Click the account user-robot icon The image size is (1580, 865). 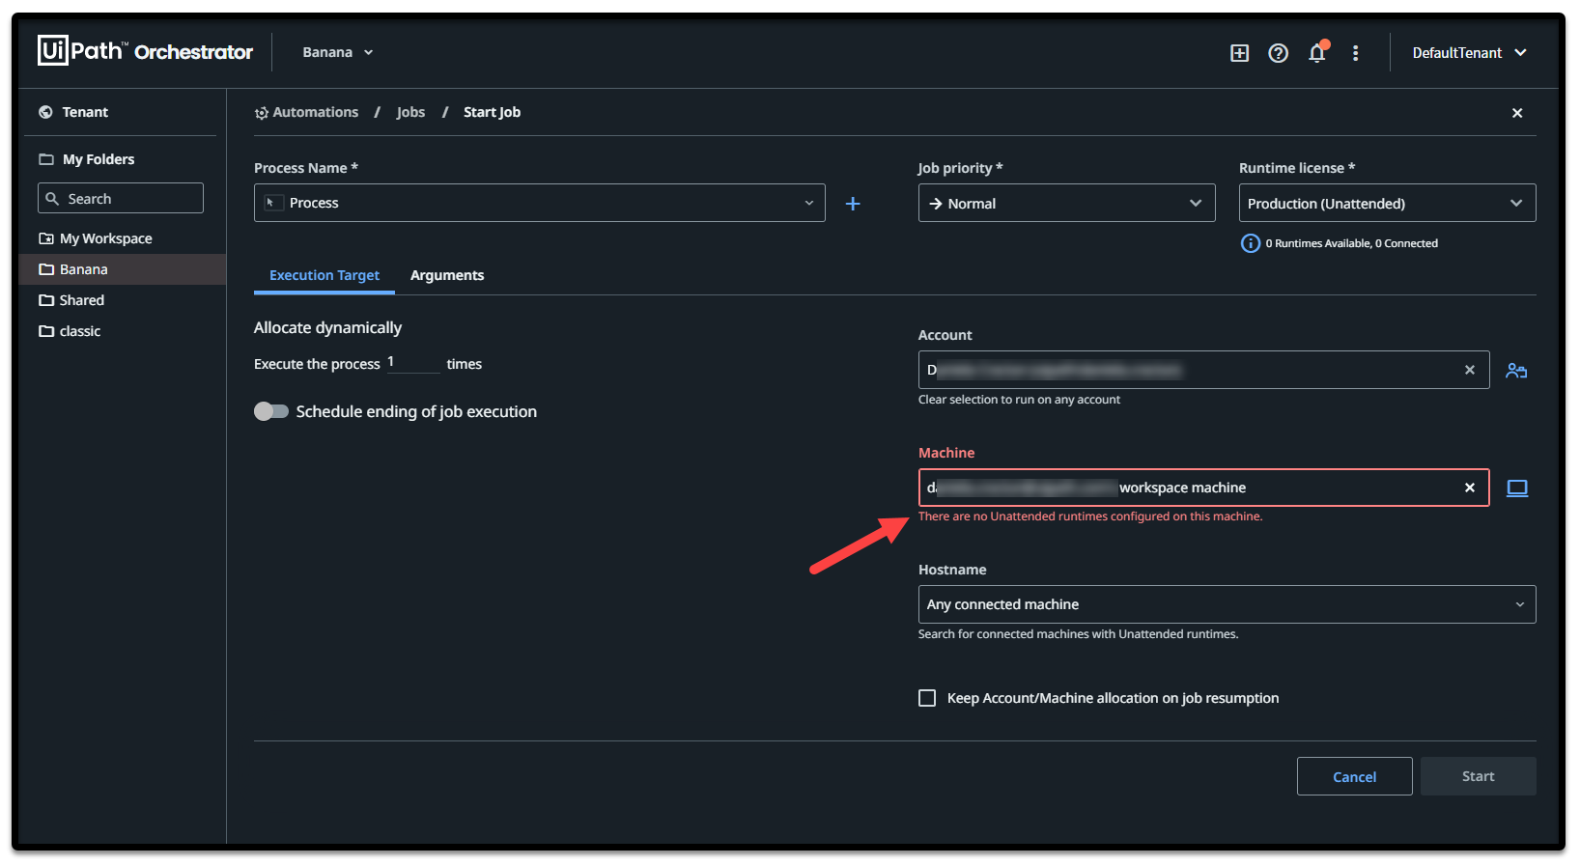point(1516,371)
